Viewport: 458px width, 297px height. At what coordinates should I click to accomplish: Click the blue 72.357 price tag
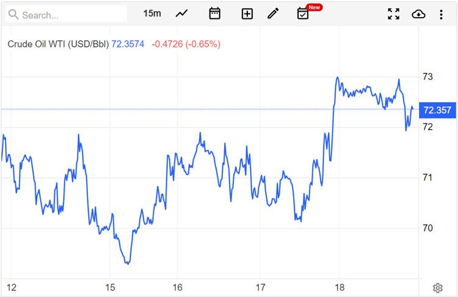pos(437,110)
